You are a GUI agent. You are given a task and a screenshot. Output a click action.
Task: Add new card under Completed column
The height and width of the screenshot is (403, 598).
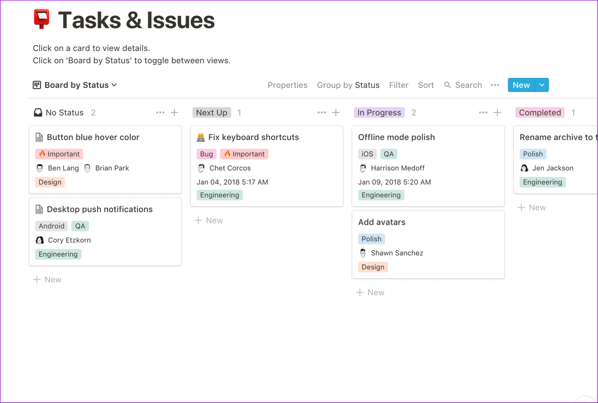(532, 208)
